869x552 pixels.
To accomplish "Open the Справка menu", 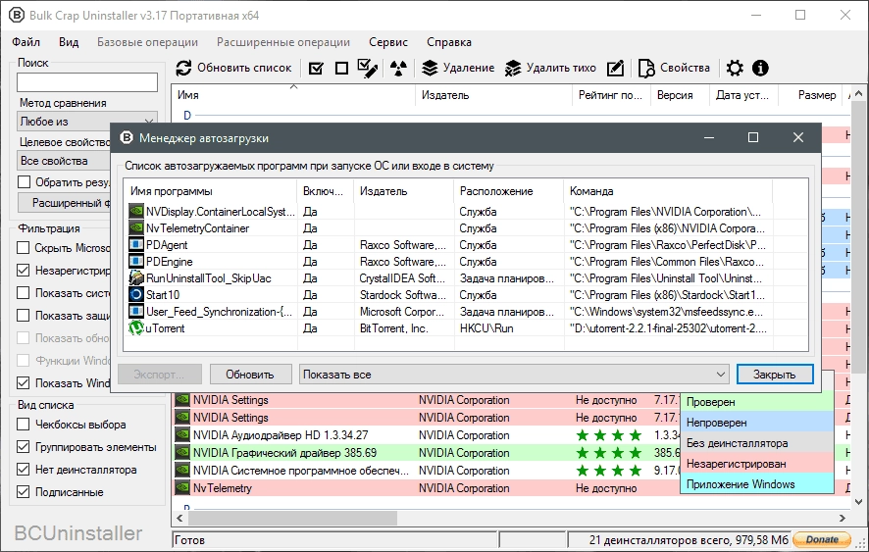I will click(x=449, y=42).
